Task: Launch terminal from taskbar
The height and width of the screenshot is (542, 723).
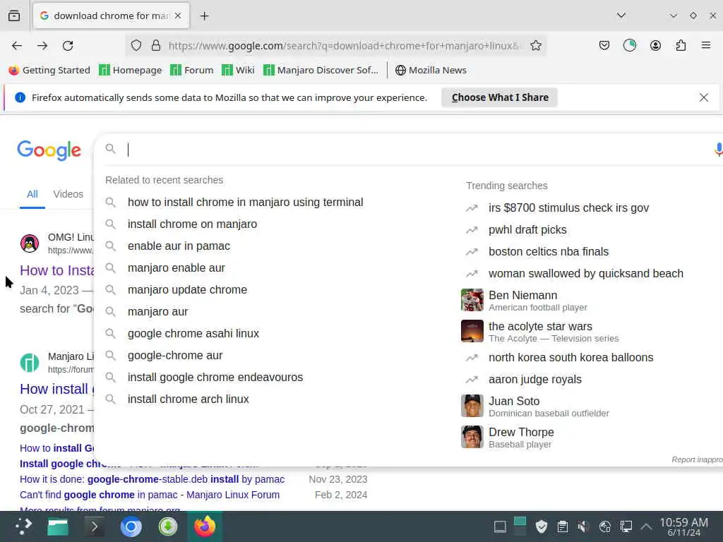Action: 94,526
